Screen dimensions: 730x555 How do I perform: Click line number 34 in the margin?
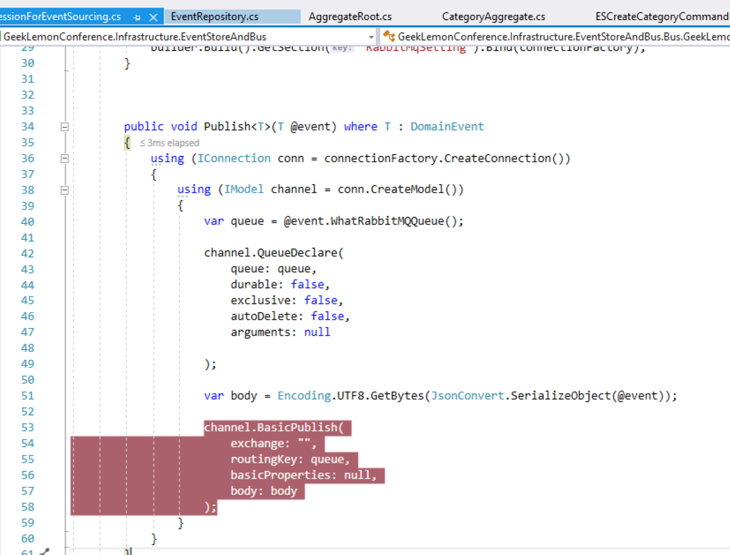coord(27,126)
